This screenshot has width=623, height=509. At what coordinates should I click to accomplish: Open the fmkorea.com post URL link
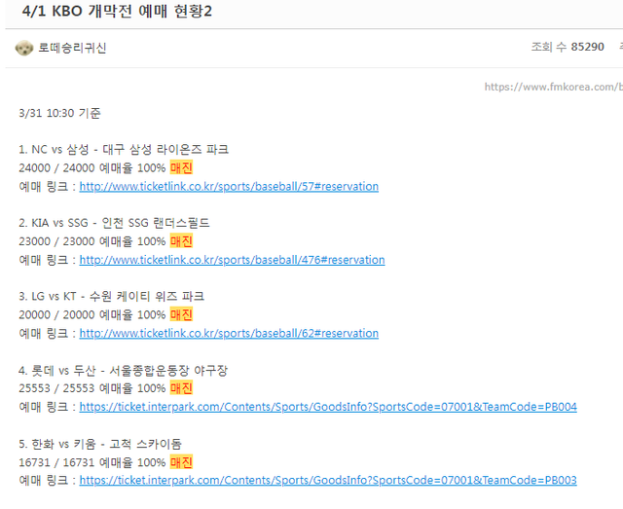[554, 87]
